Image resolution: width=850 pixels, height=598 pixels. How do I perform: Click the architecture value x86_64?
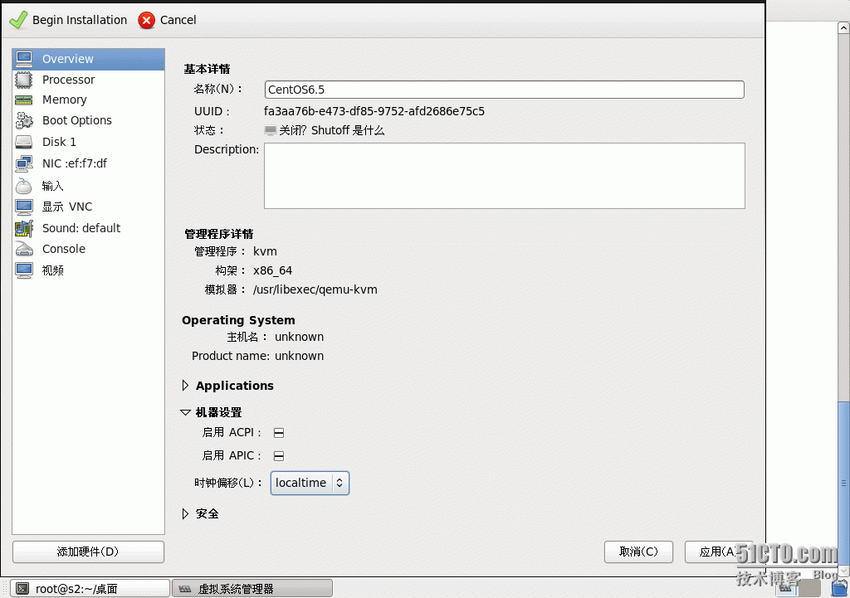pyautogui.click(x=272, y=271)
